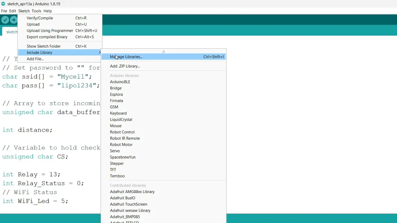397x223 pixels.
Task: Choose Upload in the Sketch menu
Action: [x=60, y=24]
